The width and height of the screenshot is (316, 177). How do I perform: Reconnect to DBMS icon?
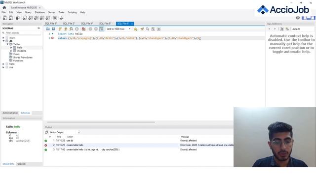point(61,18)
